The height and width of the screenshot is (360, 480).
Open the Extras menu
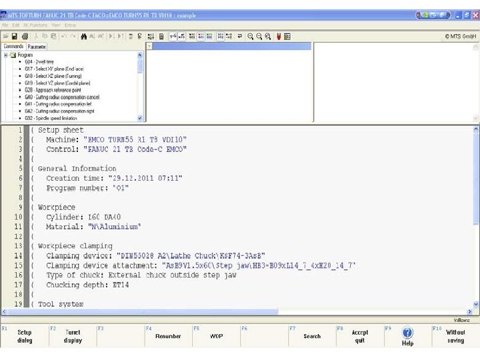(70, 25)
